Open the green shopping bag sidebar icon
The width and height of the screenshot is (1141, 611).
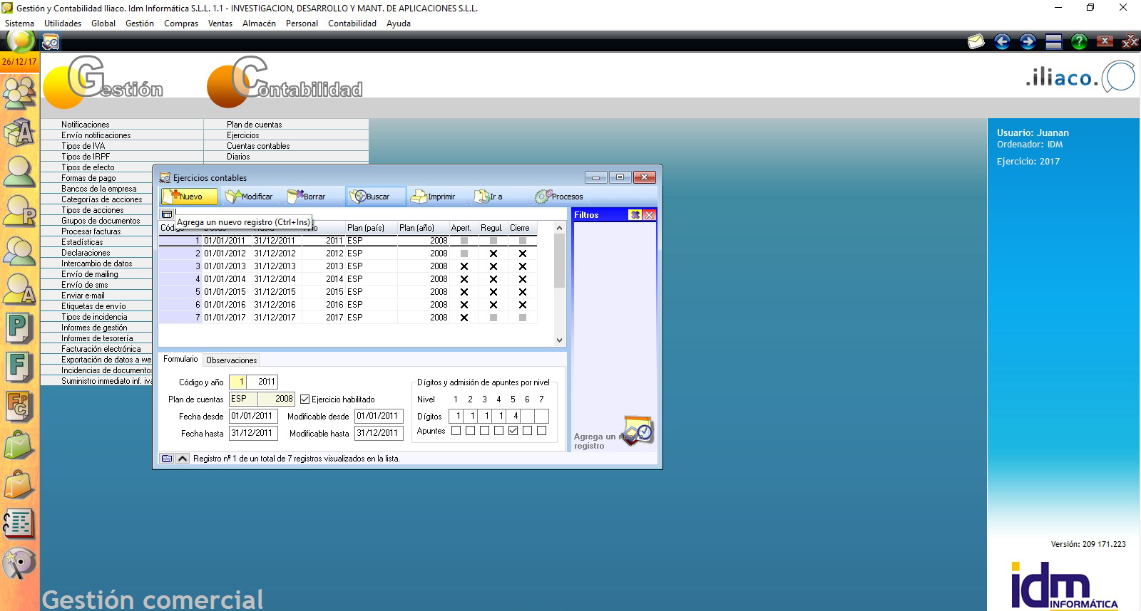[19, 446]
